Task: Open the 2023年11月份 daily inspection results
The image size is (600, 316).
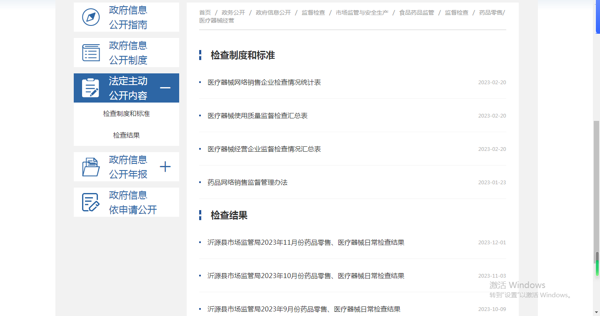Action: 306,243
